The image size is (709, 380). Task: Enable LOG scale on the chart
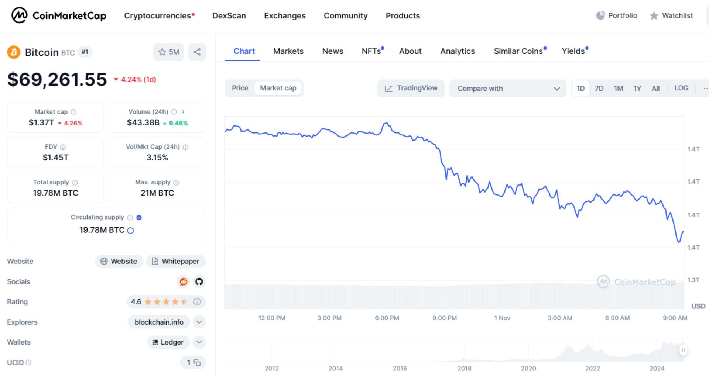tap(681, 88)
